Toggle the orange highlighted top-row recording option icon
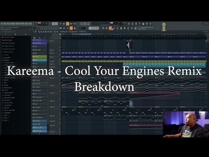 pos(67,24)
